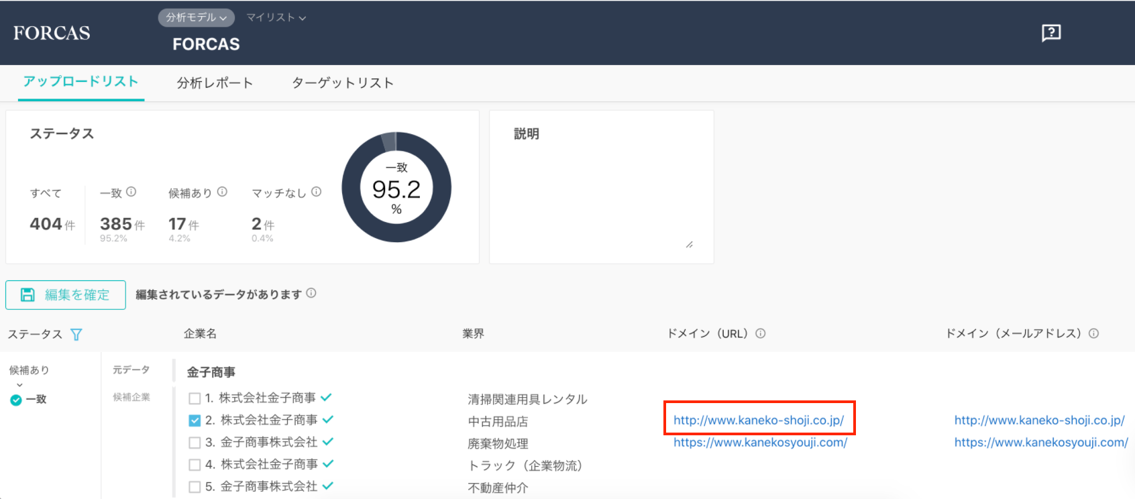This screenshot has height=499, width=1135.
Task: Click the 編集を確定 save button
Action: click(x=66, y=295)
